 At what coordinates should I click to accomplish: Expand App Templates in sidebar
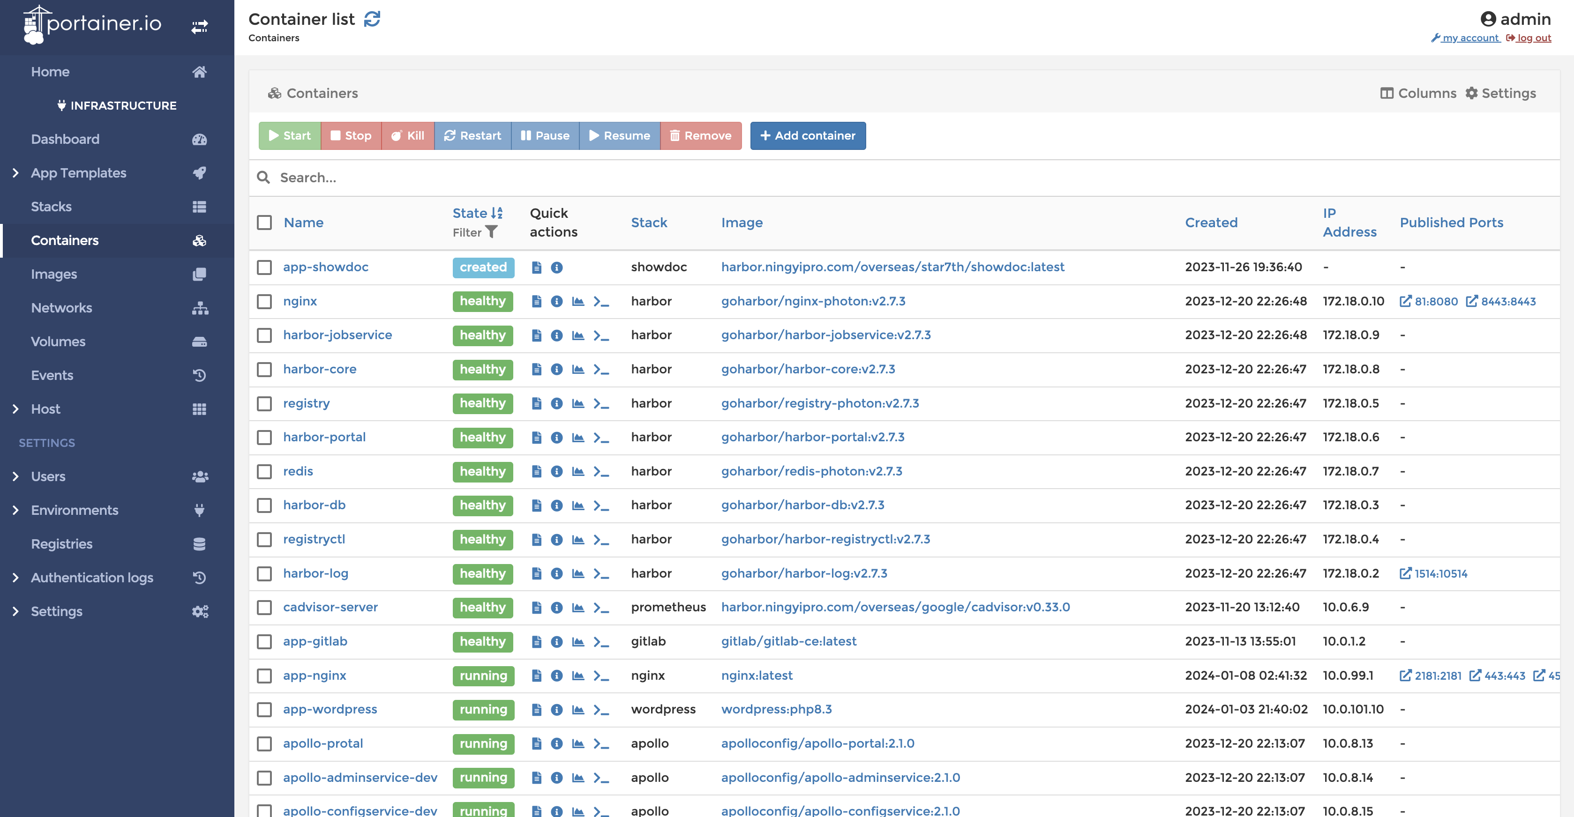[x=15, y=173]
